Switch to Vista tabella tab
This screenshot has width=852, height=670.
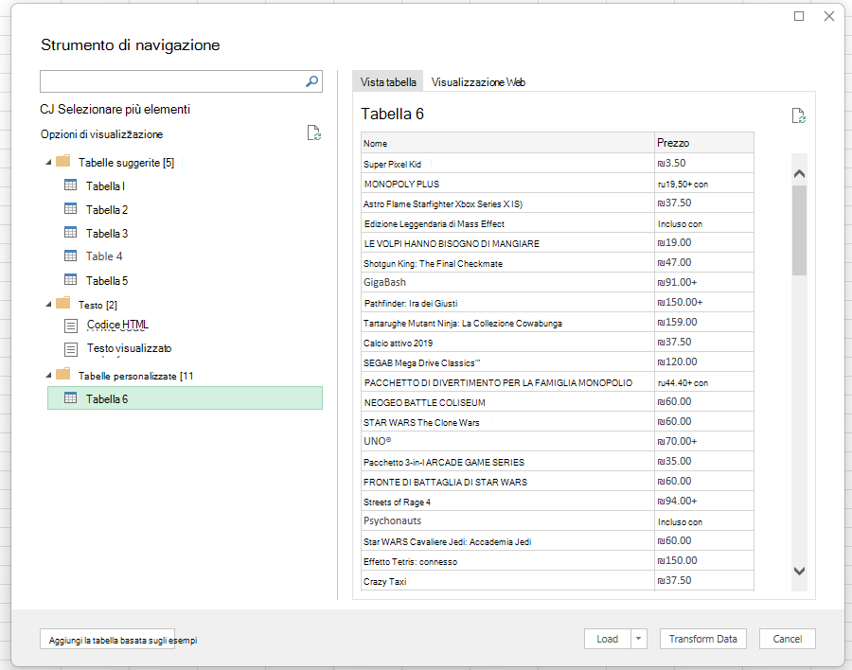388,82
